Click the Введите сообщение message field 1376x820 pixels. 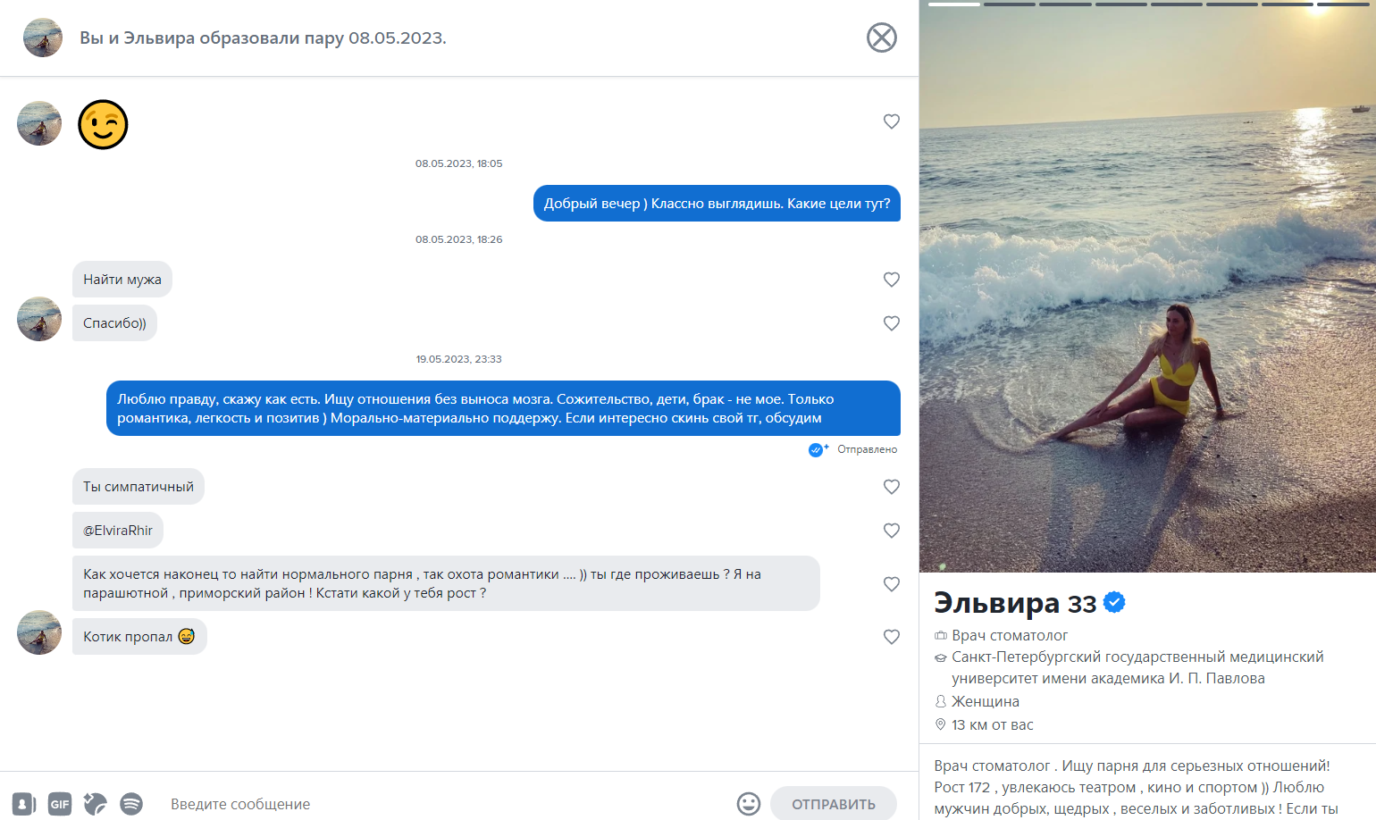[447, 804]
